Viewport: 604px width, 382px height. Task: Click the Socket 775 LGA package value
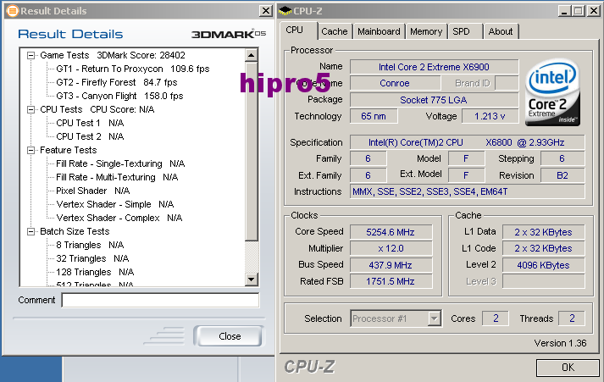[434, 100]
